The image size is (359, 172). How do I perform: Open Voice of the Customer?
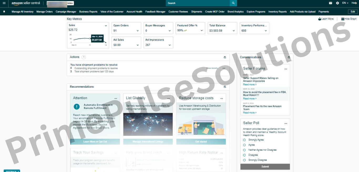(x=112, y=12)
